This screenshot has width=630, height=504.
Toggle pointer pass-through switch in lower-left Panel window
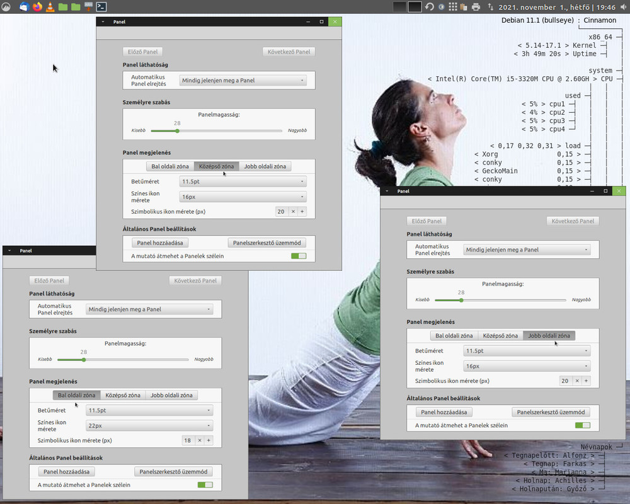(x=205, y=484)
